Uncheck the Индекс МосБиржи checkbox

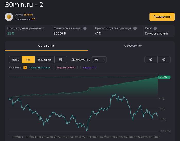[25, 68]
